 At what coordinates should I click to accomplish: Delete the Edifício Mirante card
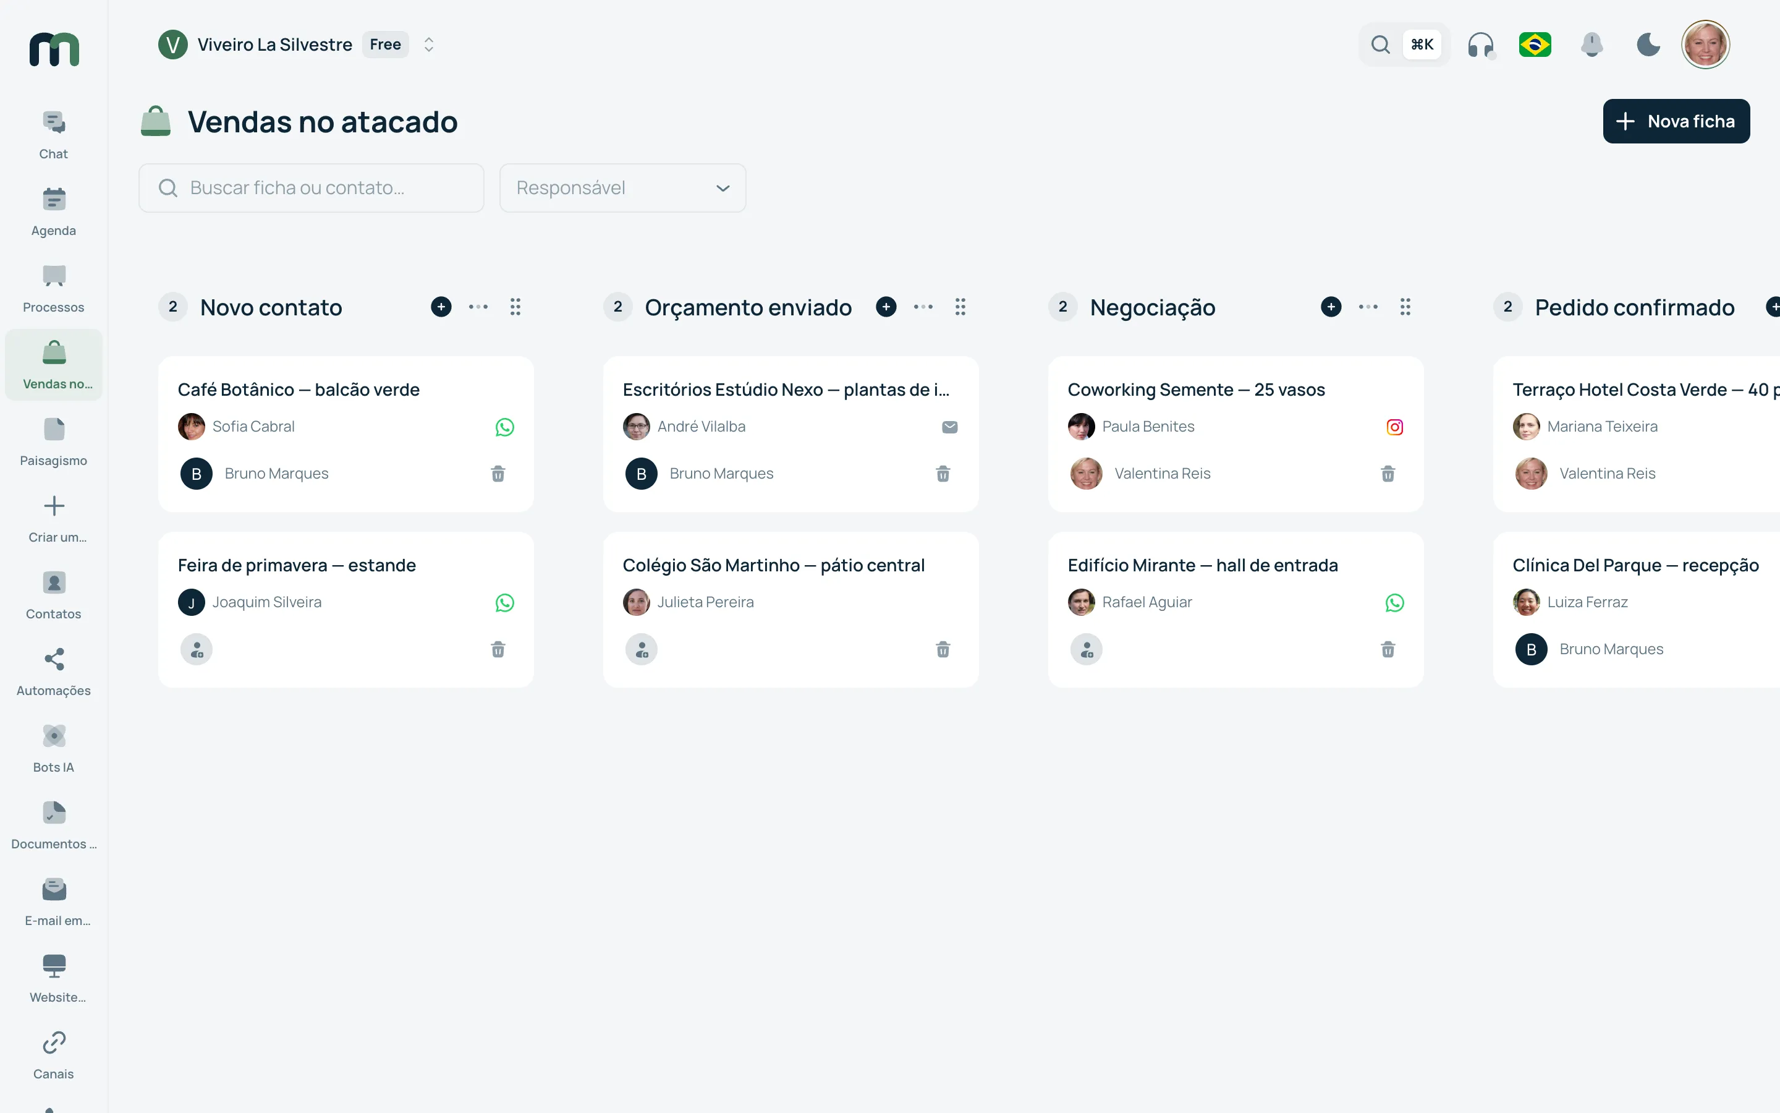tap(1388, 650)
